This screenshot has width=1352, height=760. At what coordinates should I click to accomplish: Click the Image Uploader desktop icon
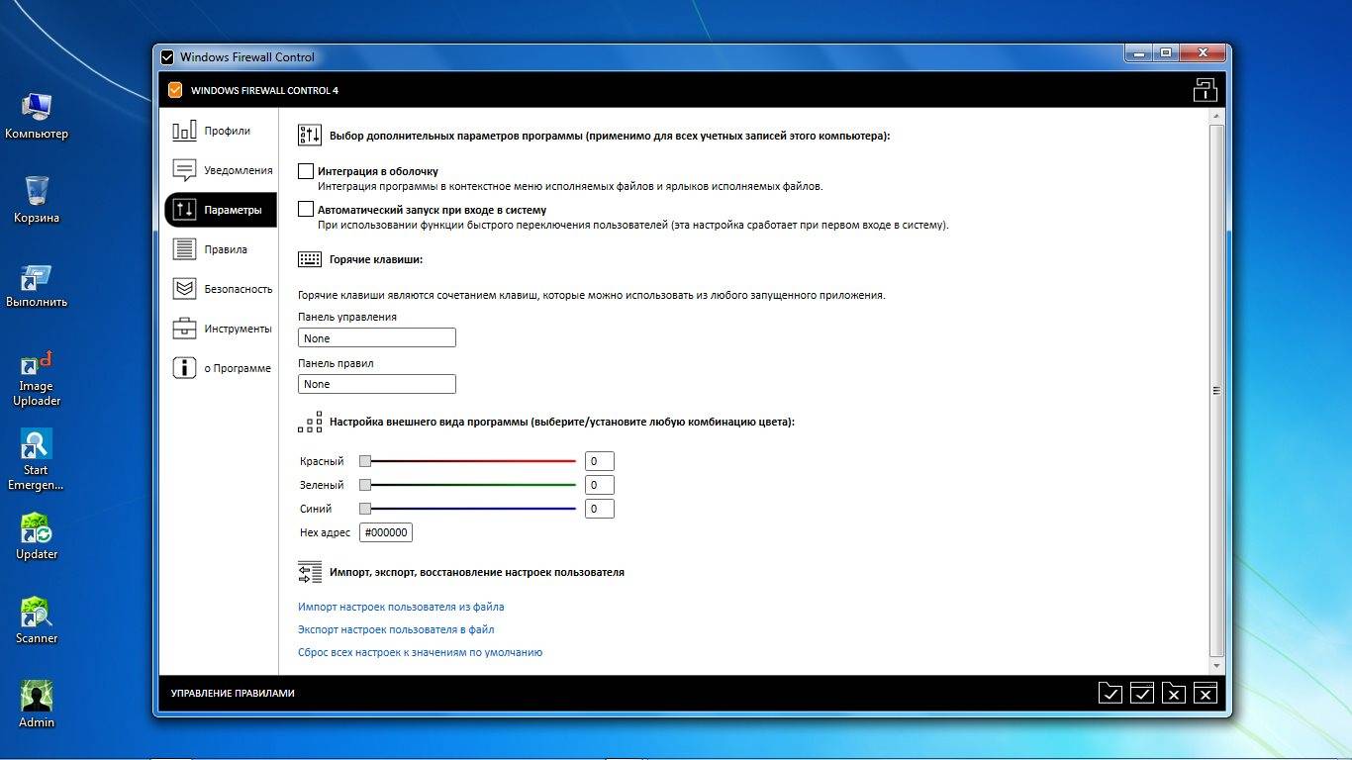coord(37,378)
